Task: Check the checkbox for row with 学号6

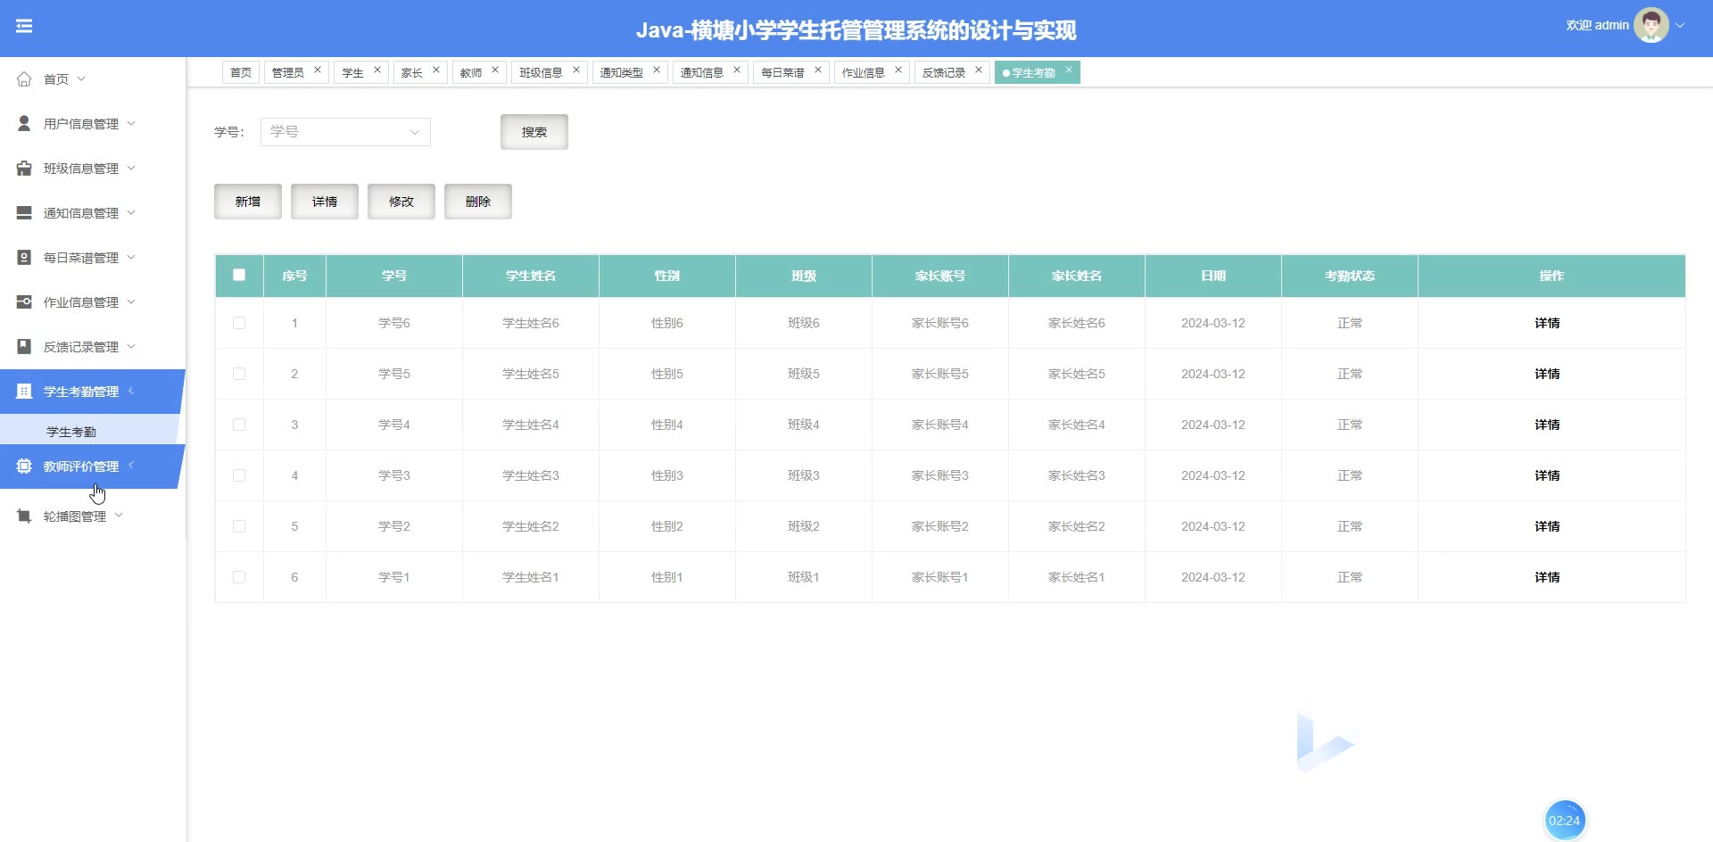Action: click(239, 323)
